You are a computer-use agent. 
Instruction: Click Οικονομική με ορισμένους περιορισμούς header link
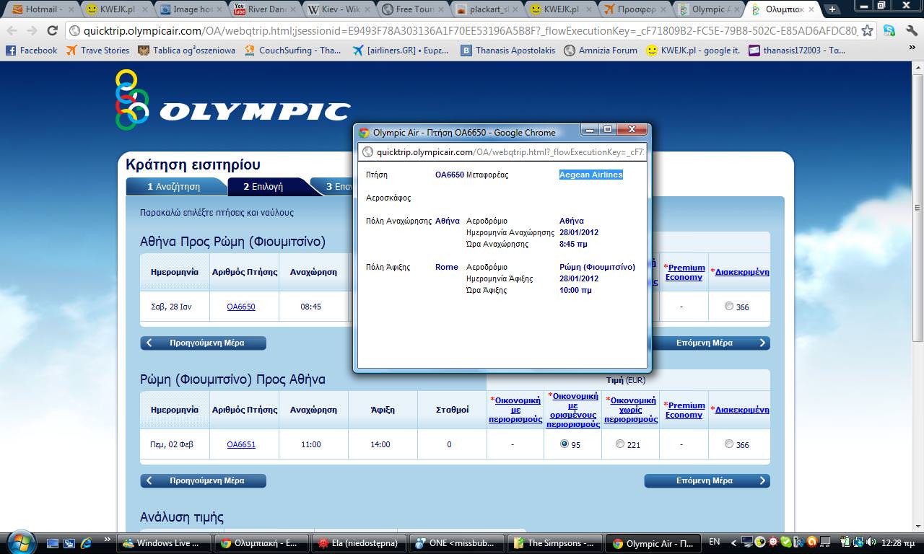click(x=572, y=410)
